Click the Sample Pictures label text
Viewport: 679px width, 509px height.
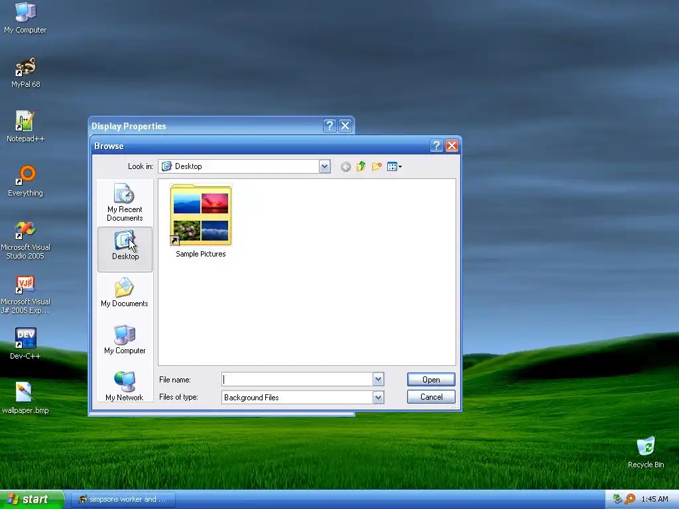tap(200, 254)
